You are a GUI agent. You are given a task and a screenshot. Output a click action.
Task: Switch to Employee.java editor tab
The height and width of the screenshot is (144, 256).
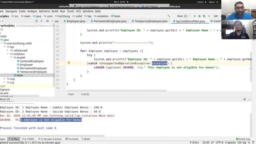point(76,21)
